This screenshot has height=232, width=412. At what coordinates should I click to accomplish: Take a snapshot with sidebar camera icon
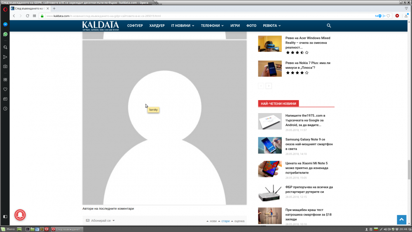coord(5,66)
